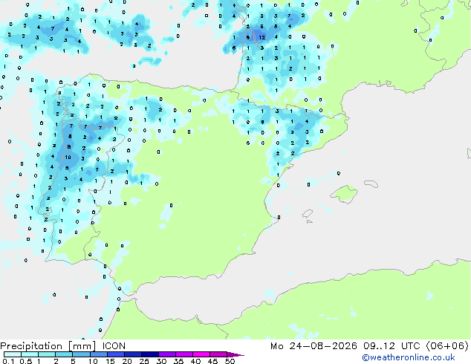Click the 45–50 mm legend swatch
471x364 pixels.
point(218,354)
